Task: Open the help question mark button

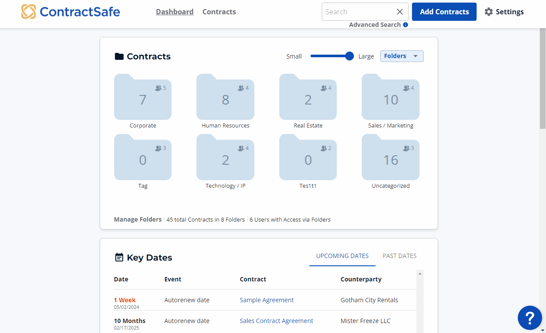Action: point(530,318)
